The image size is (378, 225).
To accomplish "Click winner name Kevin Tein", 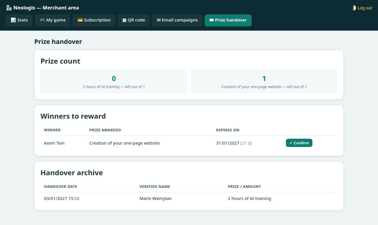I will pyautogui.click(x=54, y=143).
